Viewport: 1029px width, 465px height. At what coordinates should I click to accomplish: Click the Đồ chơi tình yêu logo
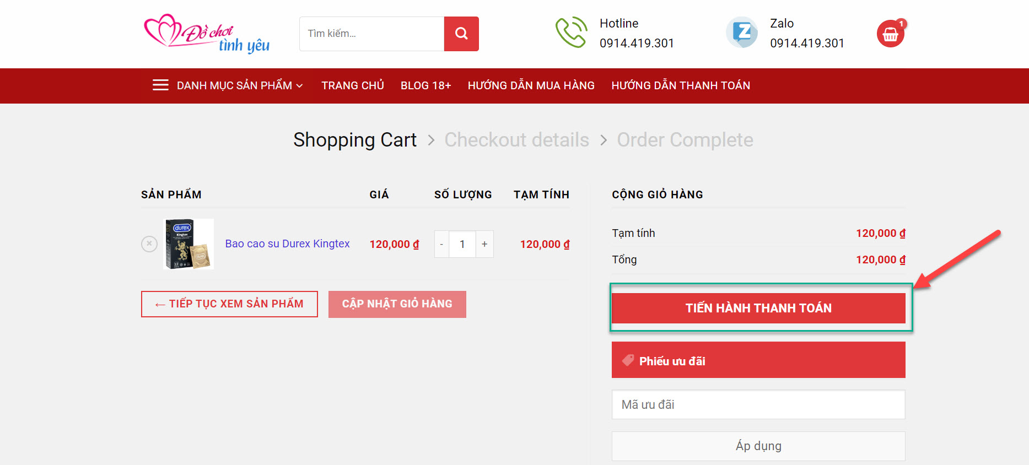point(207,34)
